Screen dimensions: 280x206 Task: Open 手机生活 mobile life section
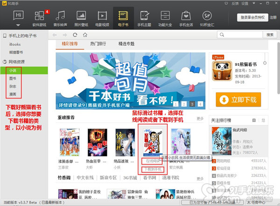(x=186, y=18)
